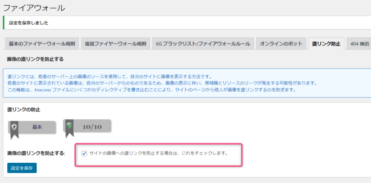This screenshot has height=183, width=371.
Task: Click the grey shield exclamation icon
Action: (x=14, y=127)
